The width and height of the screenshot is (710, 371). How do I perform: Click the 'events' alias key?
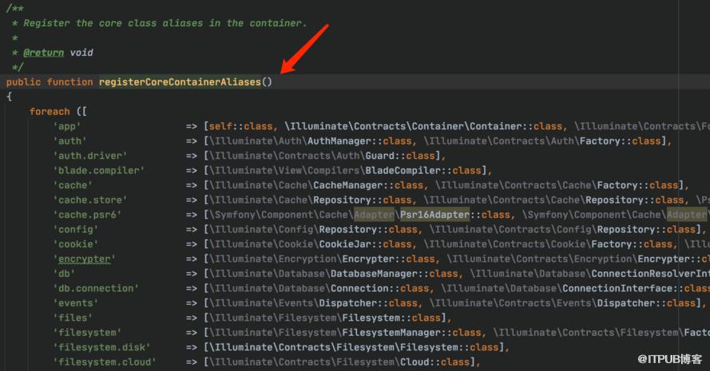(x=76, y=303)
